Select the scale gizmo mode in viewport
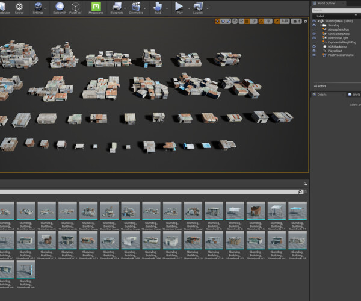Image resolution: width=361 pixels, height=301 pixels. pos(229,22)
